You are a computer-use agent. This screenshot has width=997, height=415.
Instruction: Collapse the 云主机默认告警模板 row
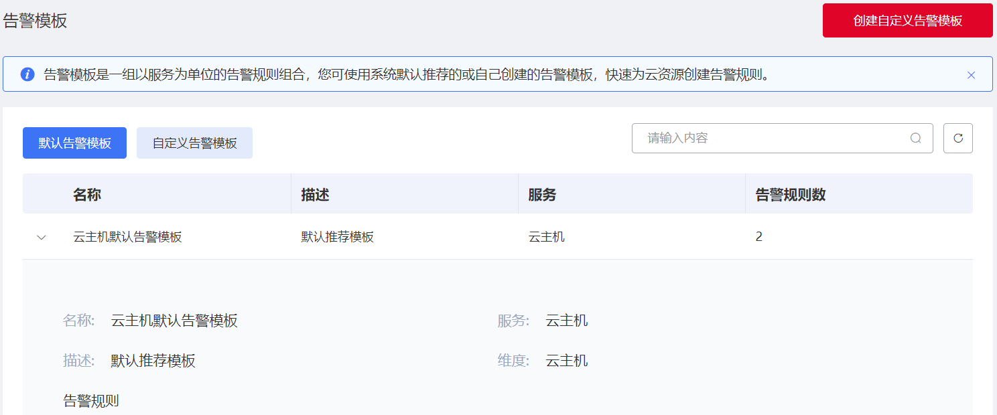tap(42, 237)
